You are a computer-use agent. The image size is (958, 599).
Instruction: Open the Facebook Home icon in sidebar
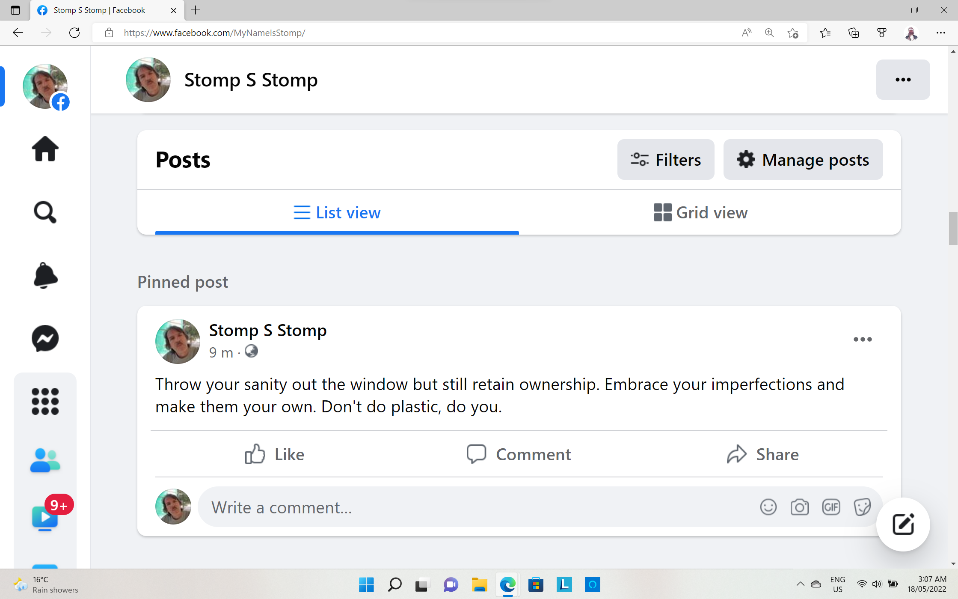(x=45, y=149)
